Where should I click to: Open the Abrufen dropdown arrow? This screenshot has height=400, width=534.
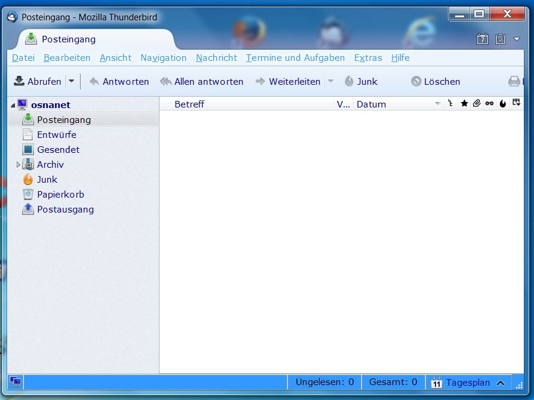72,82
